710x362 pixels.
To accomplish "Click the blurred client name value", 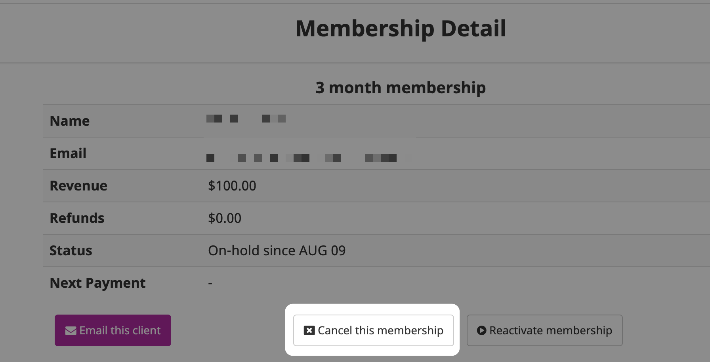I will coord(246,119).
